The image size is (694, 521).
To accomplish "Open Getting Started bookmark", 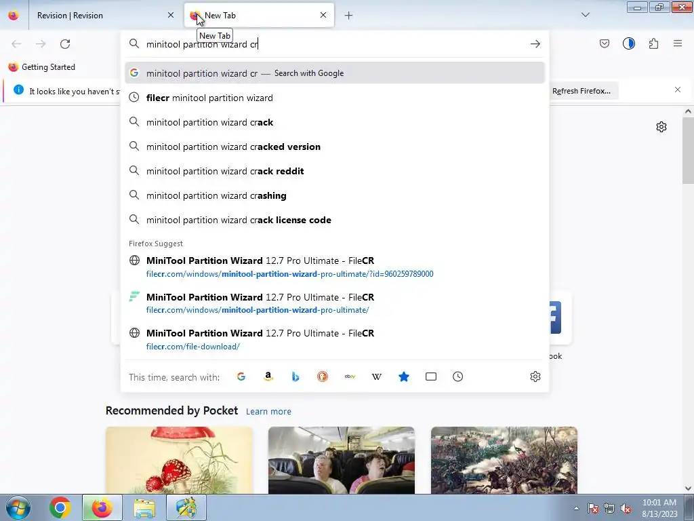I will 41,67.
